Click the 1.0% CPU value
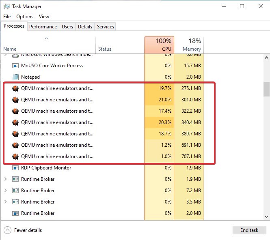 pyautogui.click(x=166, y=156)
